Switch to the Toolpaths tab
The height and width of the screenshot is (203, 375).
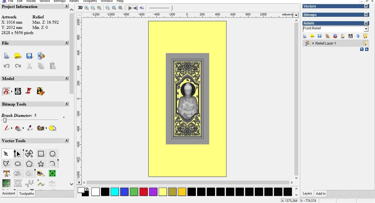[27, 194]
